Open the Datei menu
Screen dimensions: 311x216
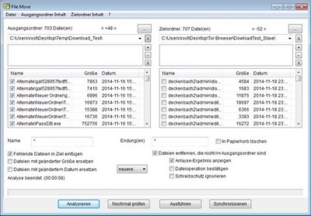click(11, 14)
